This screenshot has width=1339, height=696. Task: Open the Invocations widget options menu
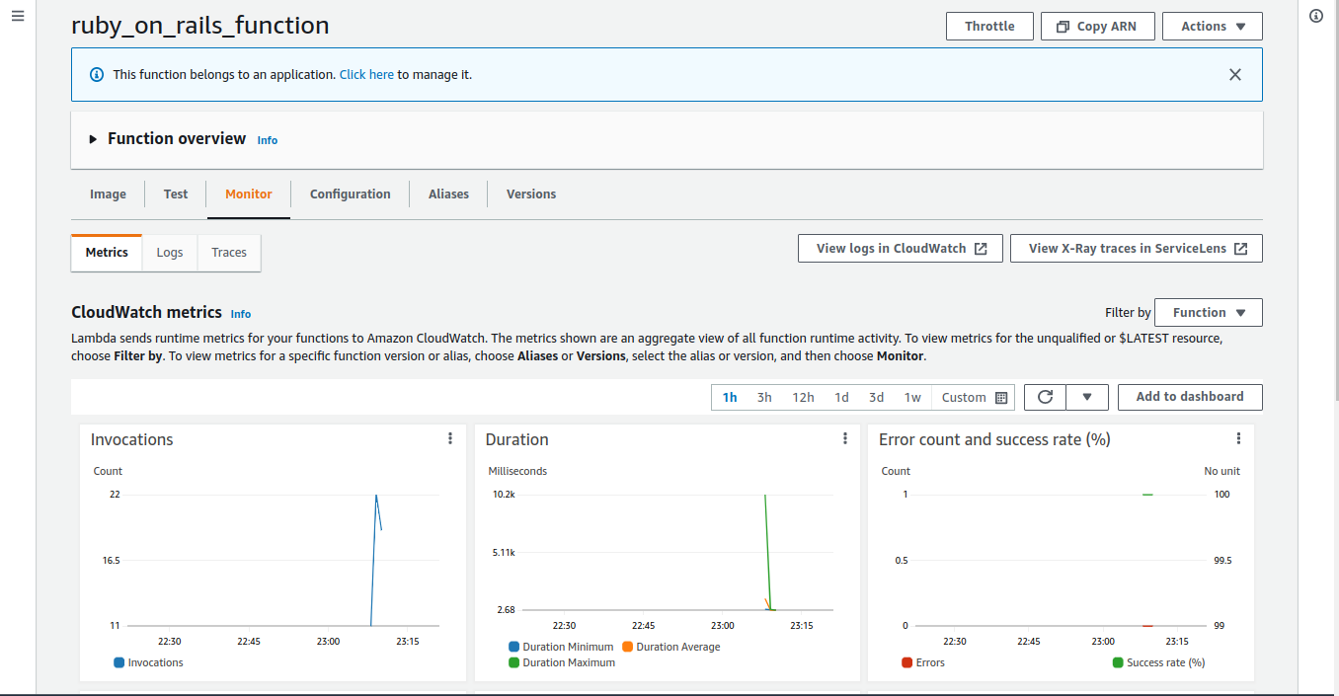[450, 439]
